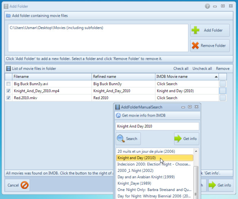This screenshot has height=199, width=238.
Task: Click the movie search text field
Action: (157, 126)
